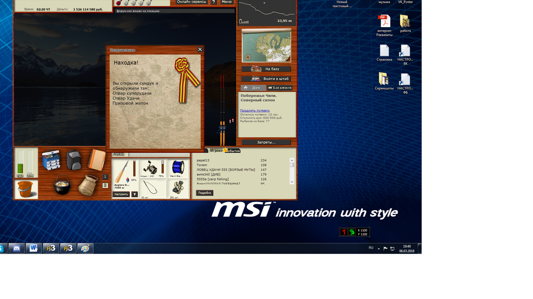Click the orange fish bucket
This screenshot has width=533, height=299.
(26, 189)
